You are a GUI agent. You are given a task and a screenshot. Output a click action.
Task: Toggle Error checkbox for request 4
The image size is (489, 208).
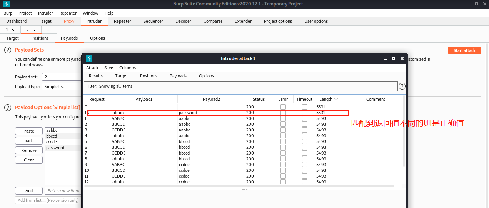[283, 136]
